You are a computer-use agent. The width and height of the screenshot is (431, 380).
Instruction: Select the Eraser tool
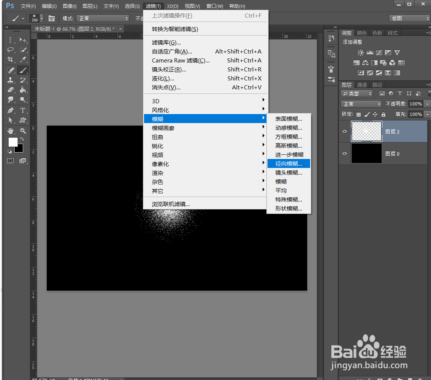coord(10,89)
